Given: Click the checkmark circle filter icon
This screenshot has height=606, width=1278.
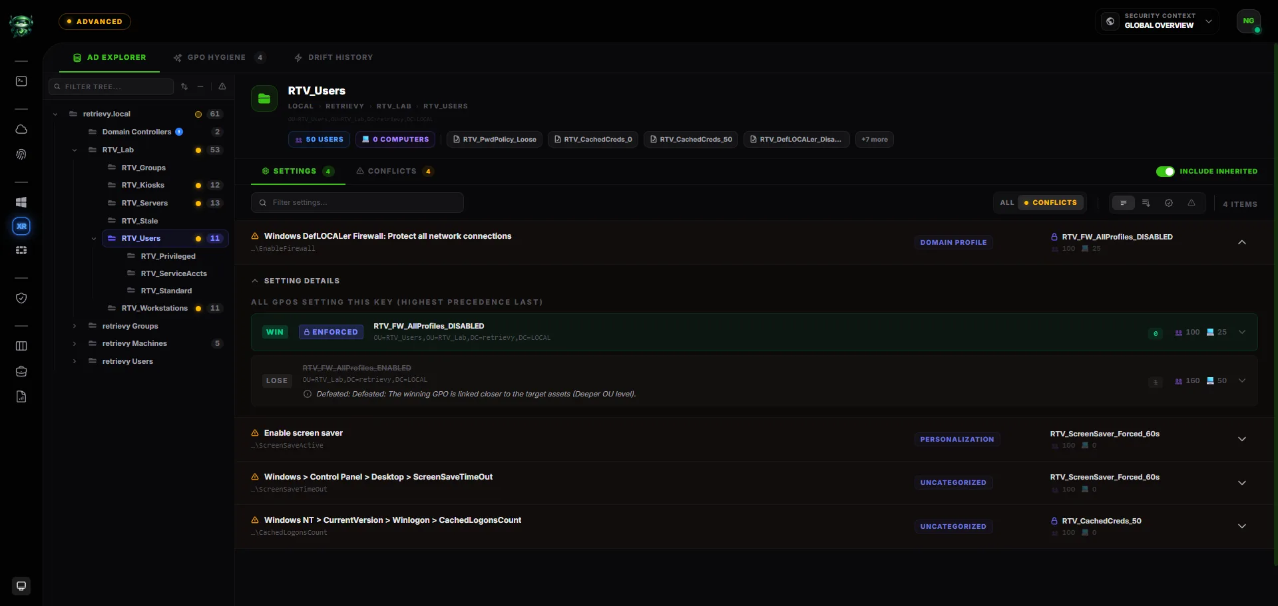Looking at the screenshot, I should click(1169, 203).
